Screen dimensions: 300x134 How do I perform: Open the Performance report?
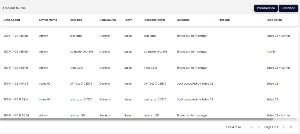(266, 8)
